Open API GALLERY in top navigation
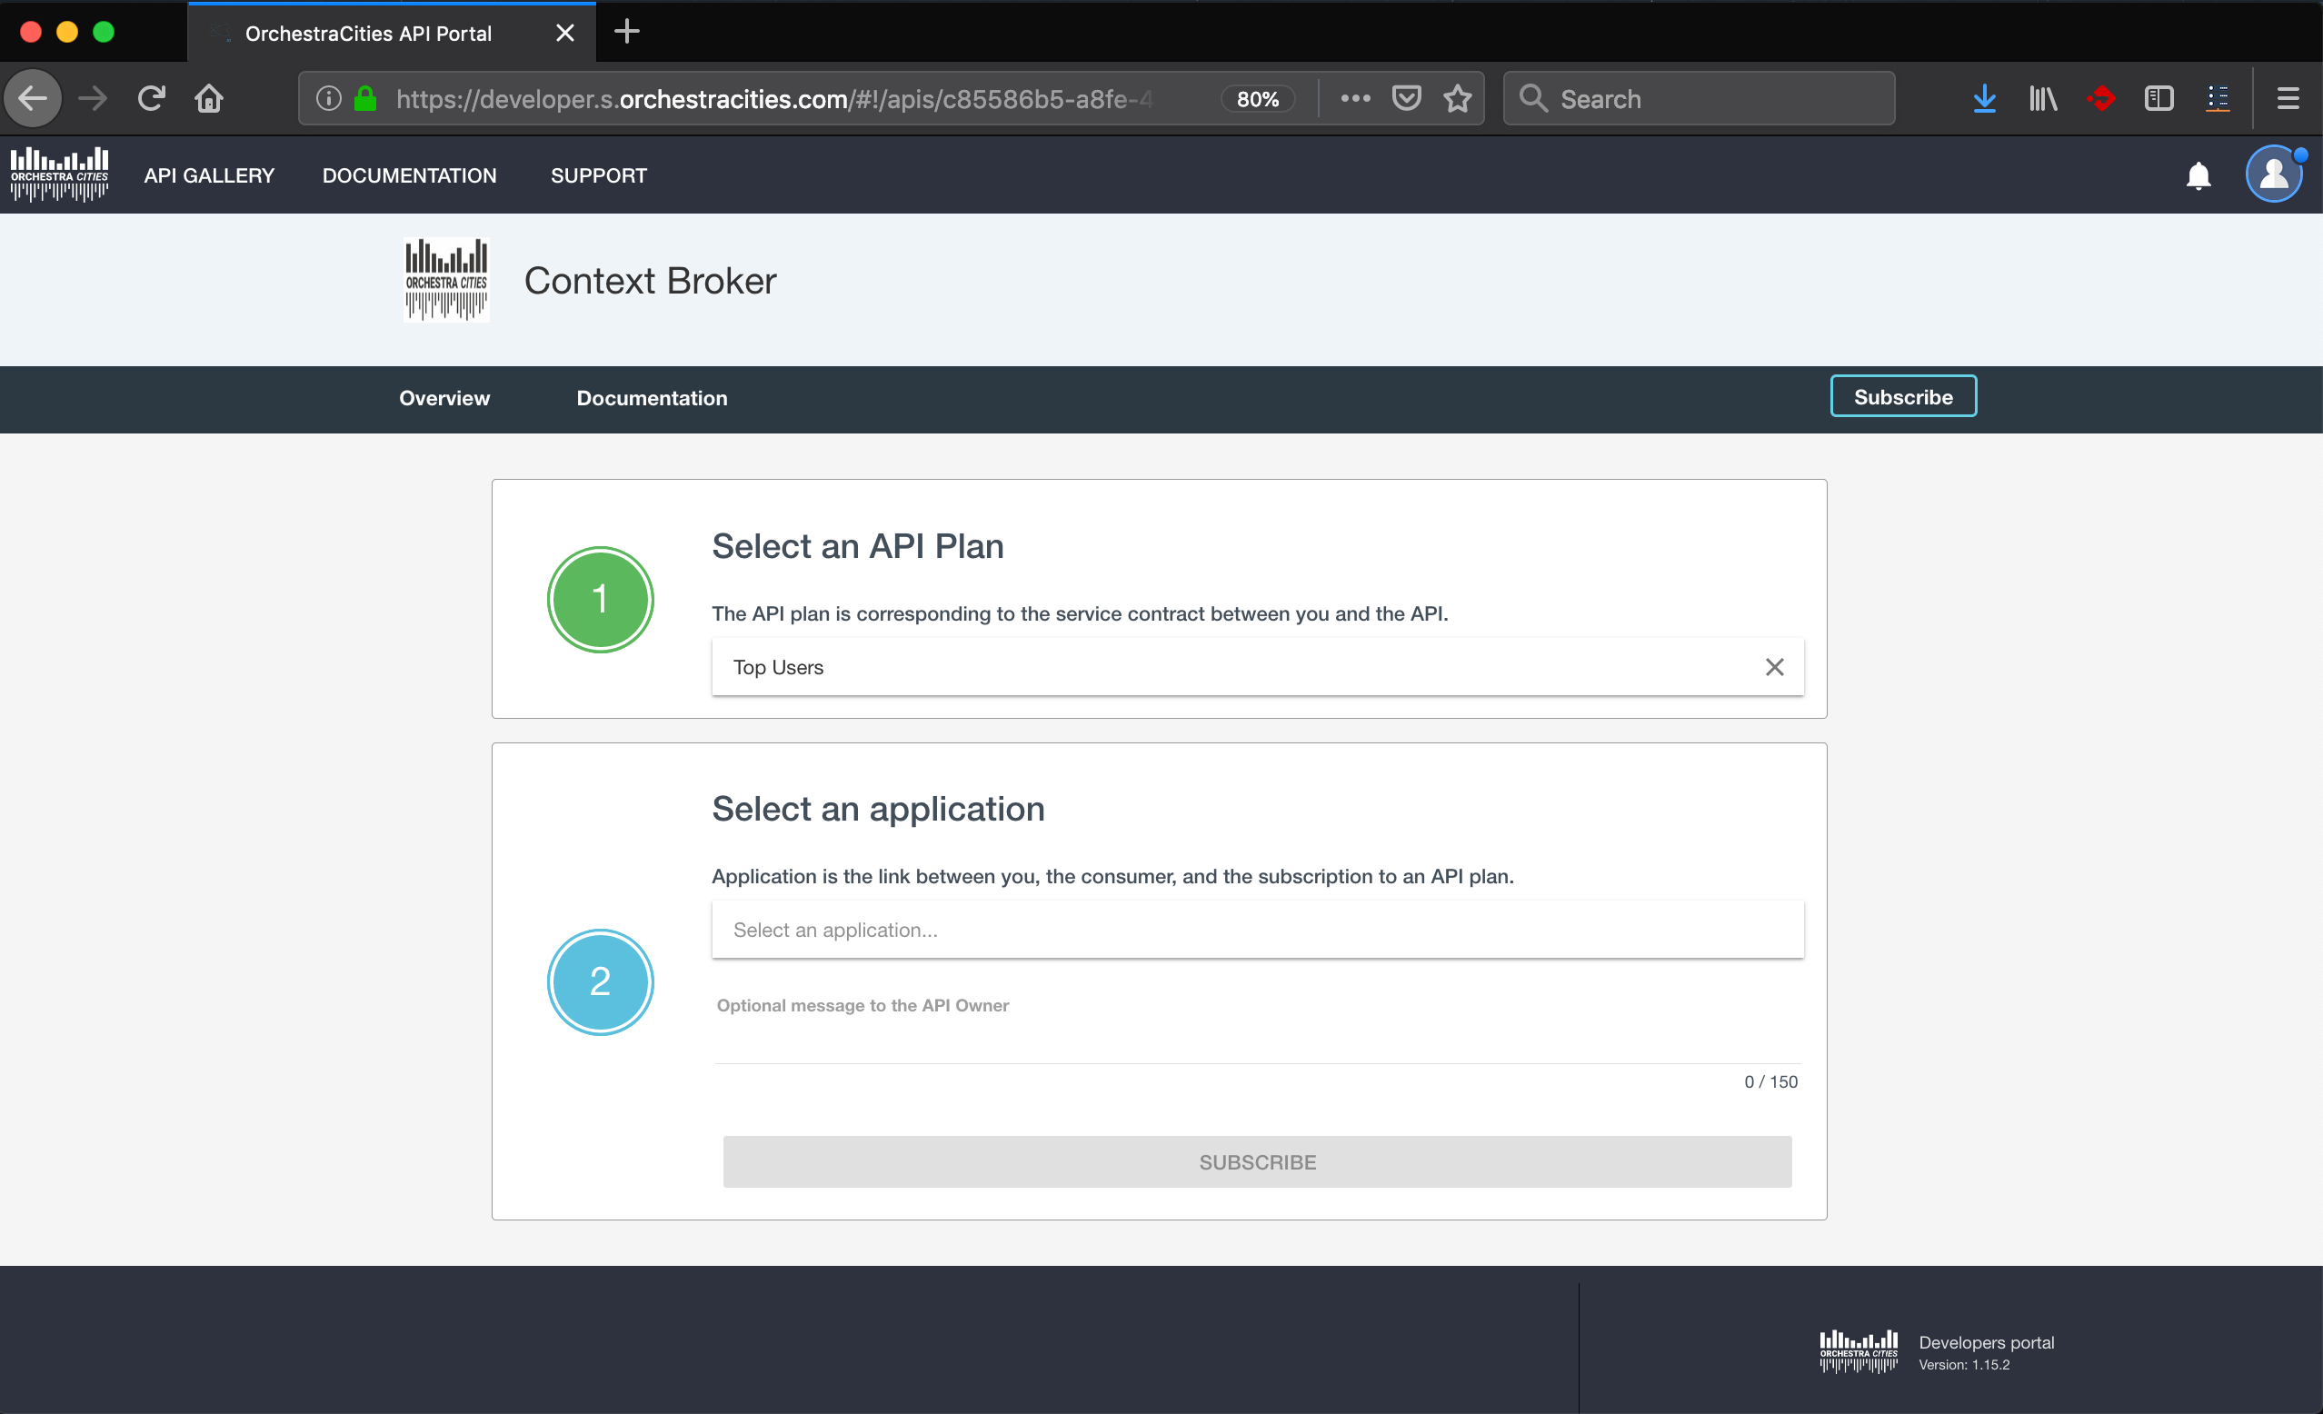Viewport: 2323px width, 1414px height. [208, 175]
